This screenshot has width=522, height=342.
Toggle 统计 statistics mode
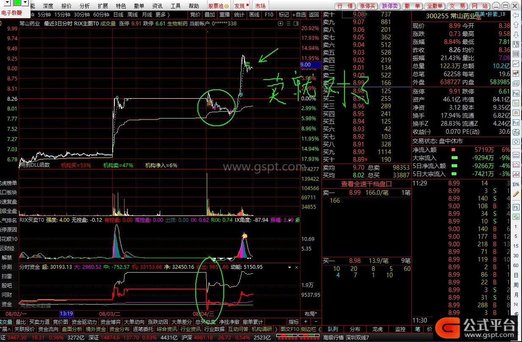pyautogui.click(x=239, y=14)
